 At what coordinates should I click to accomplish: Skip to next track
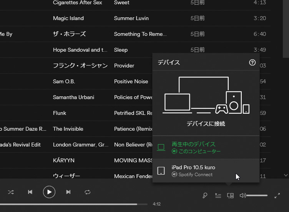click(68, 192)
